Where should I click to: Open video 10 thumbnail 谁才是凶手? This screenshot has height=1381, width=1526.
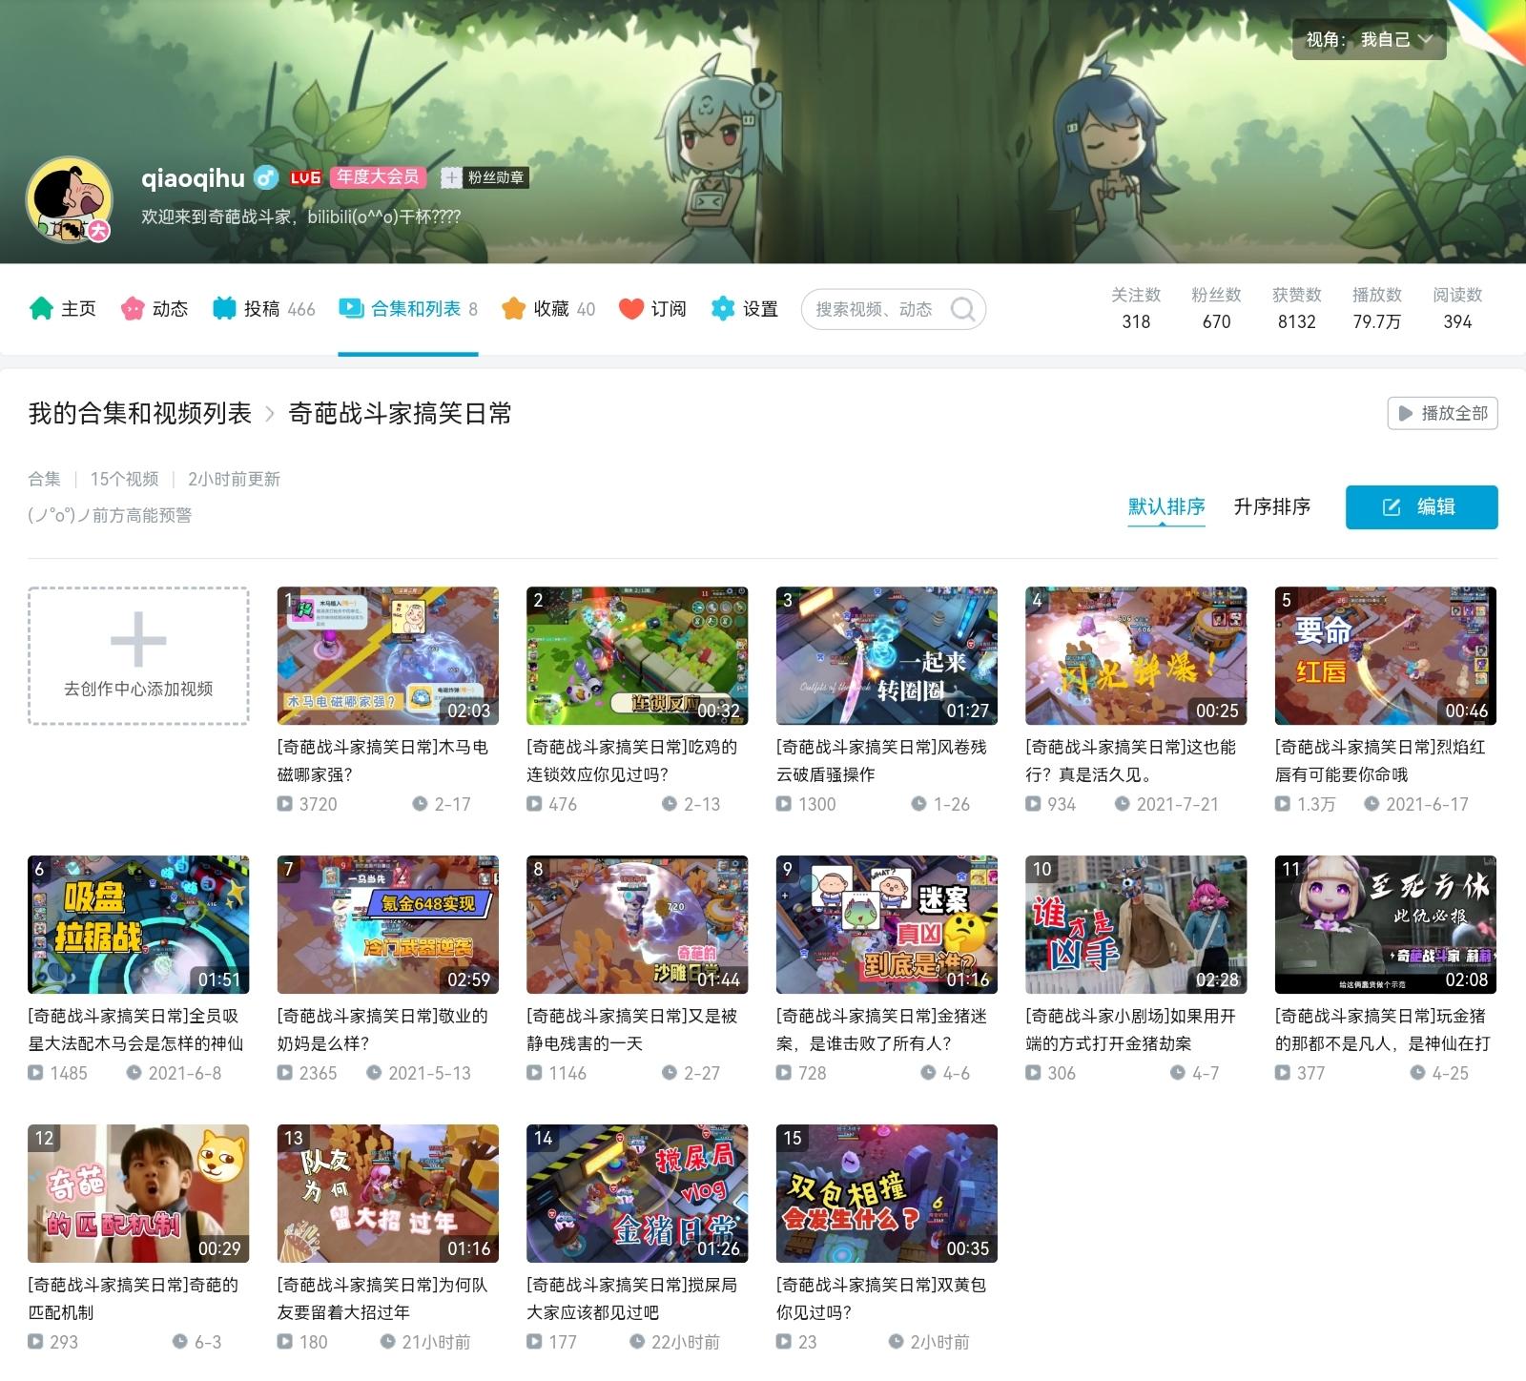coord(1136,925)
